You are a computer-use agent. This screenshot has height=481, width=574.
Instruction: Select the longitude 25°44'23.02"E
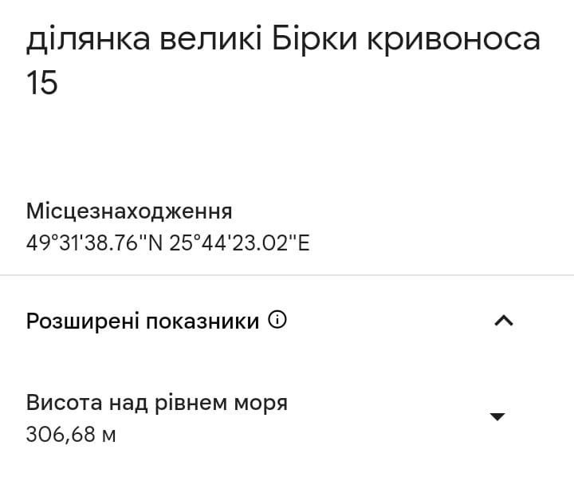[240, 242]
